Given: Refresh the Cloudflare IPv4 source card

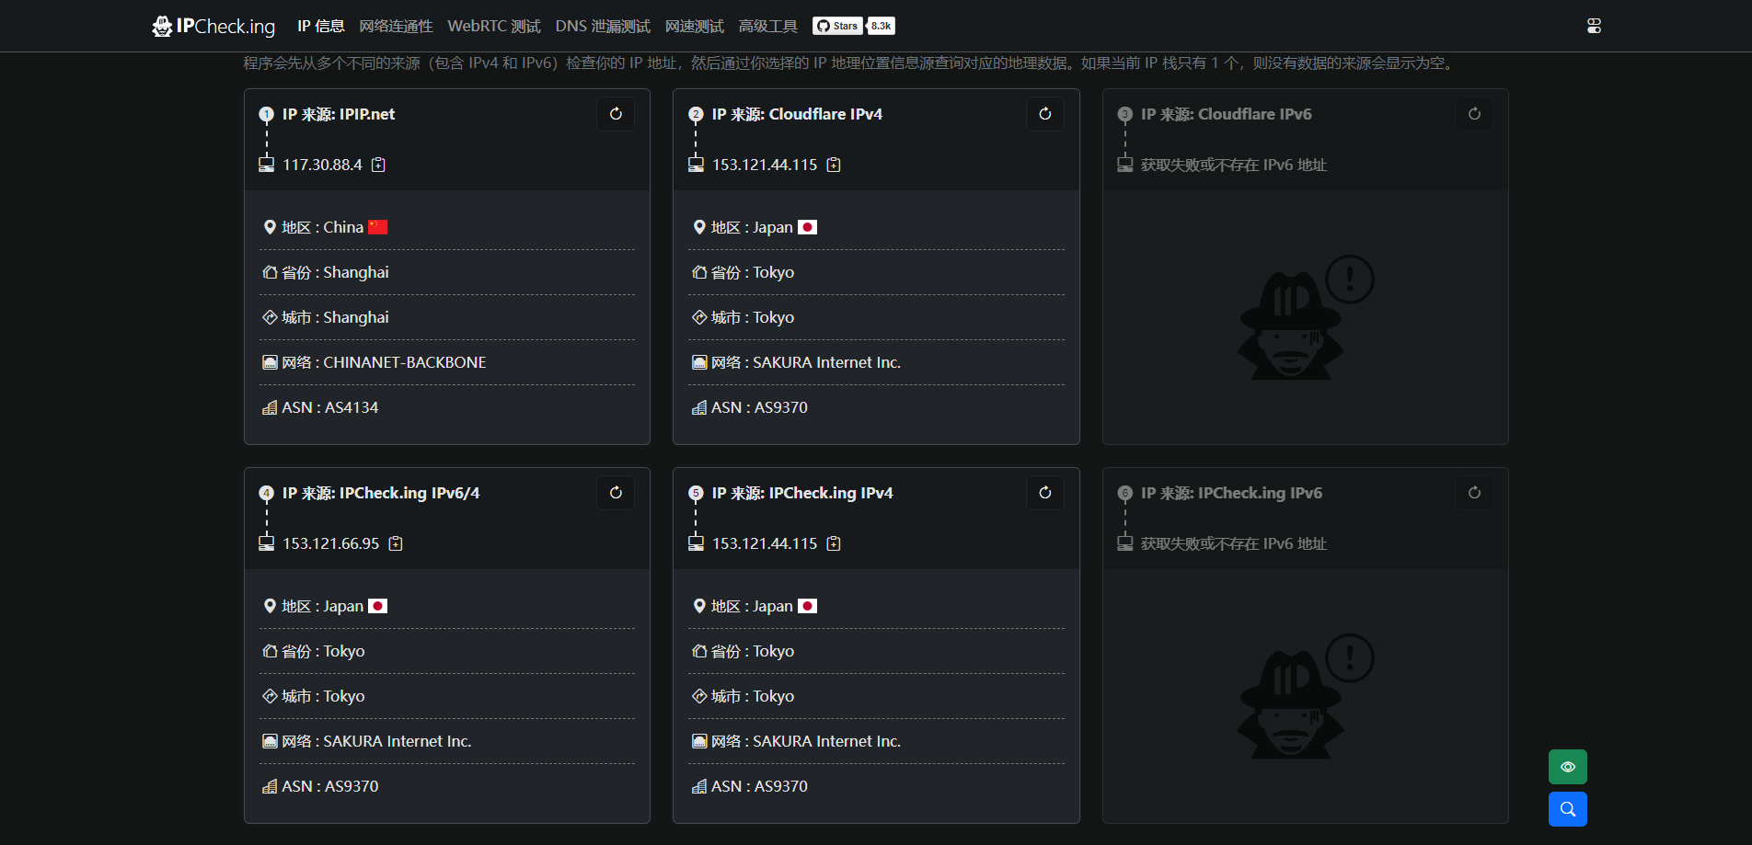Looking at the screenshot, I should tap(1044, 114).
